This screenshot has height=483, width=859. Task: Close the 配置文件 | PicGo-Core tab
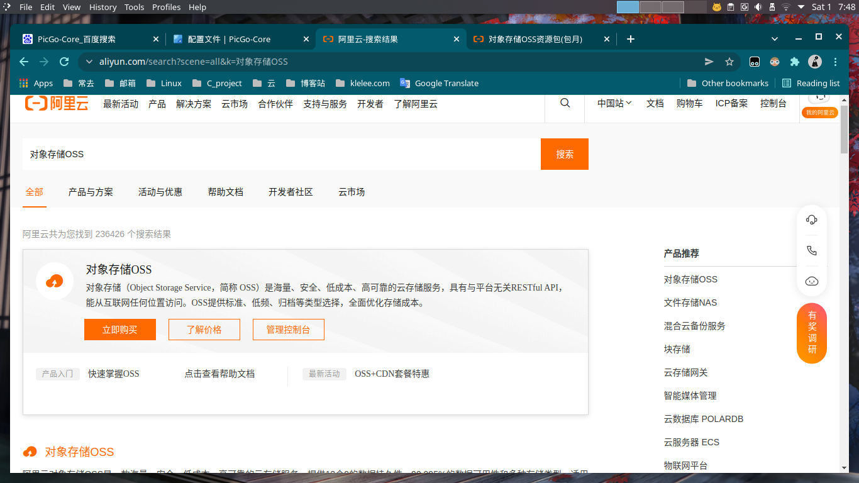click(306, 39)
